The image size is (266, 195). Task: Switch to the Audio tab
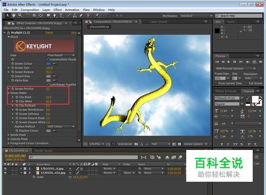coord(231,22)
